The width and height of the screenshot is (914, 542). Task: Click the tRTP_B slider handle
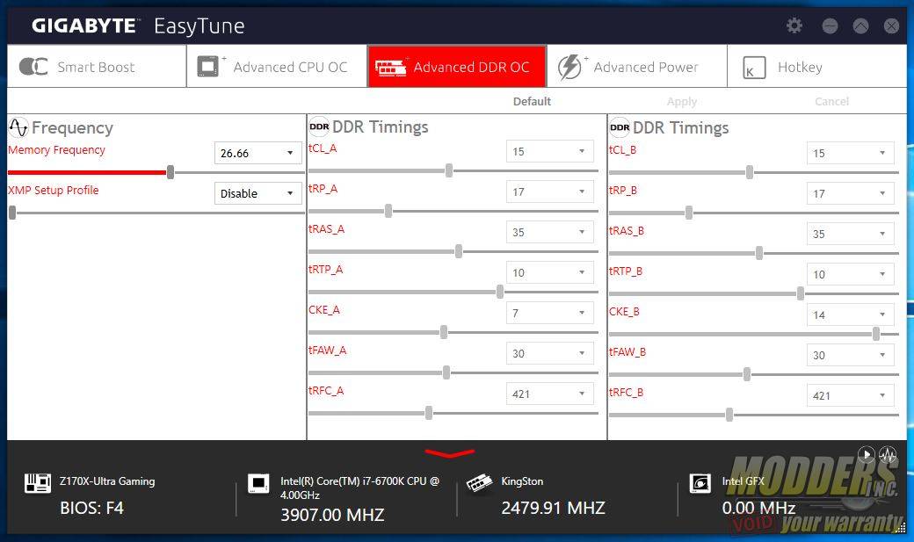[x=801, y=293]
